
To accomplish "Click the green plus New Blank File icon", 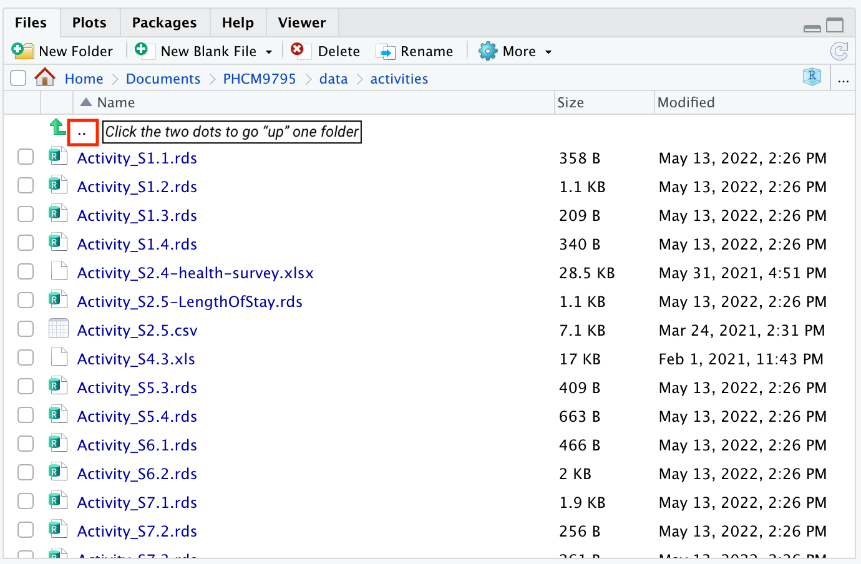I will point(142,50).
